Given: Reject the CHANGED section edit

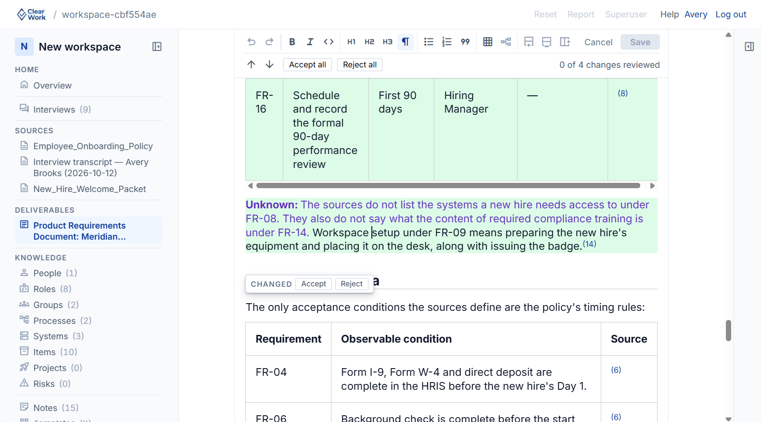Looking at the screenshot, I should pyautogui.click(x=352, y=284).
